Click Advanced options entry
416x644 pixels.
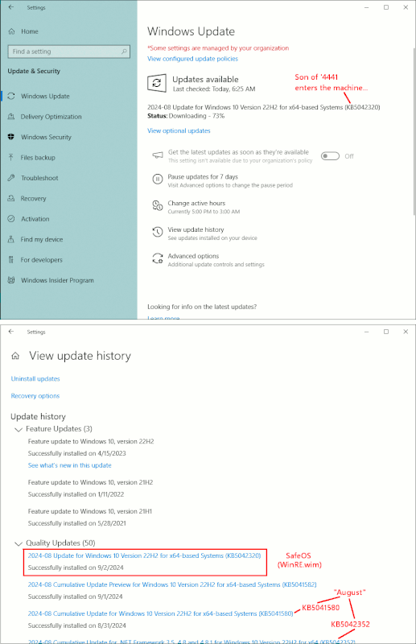point(193,256)
